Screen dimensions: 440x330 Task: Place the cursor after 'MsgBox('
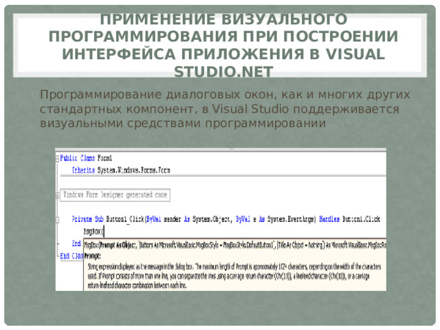(x=104, y=232)
